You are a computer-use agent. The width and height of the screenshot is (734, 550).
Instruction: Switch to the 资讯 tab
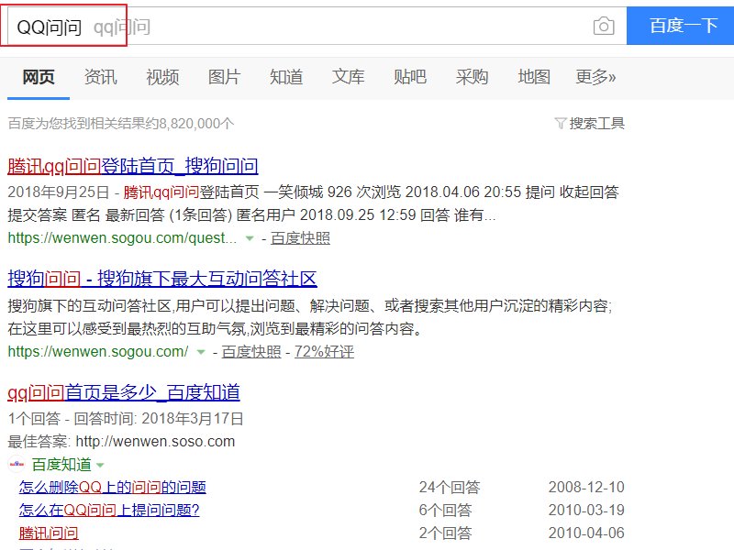point(101,77)
